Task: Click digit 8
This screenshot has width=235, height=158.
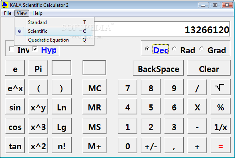Action: coord(151,87)
